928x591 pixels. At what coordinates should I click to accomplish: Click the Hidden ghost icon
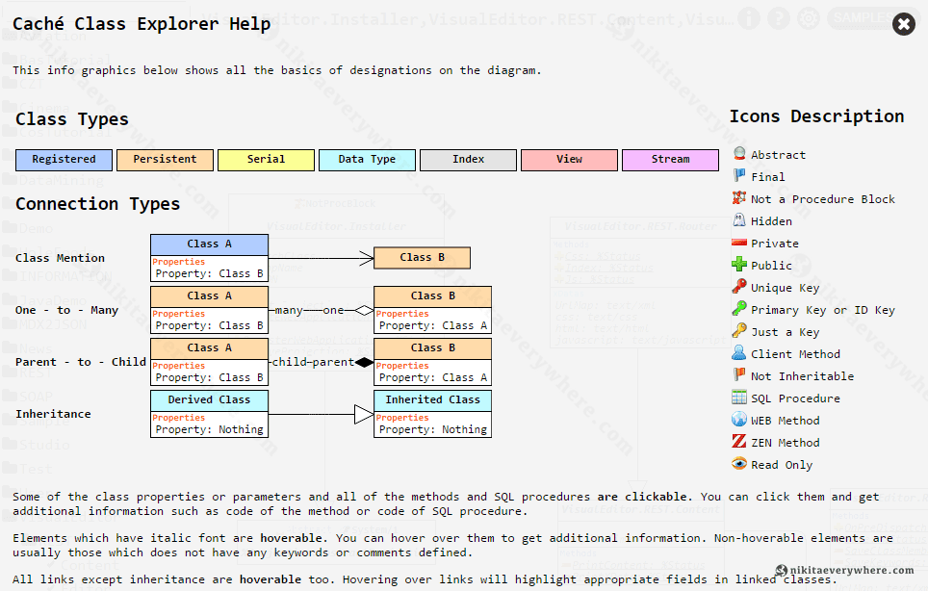pos(738,220)
